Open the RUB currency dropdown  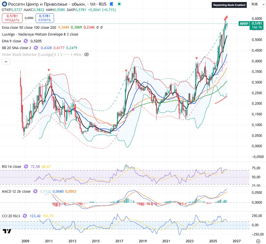pos(257,5)
